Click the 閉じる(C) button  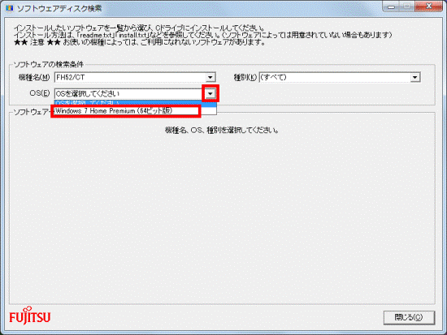(x=409, y=317)
